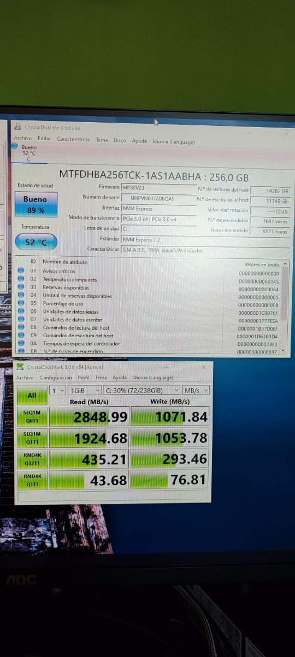Click the Bueno 89 % health status button

35,204
